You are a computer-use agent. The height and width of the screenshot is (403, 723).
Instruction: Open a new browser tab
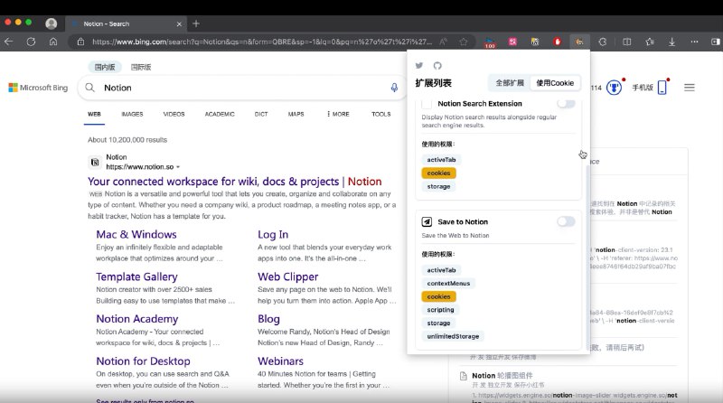(196, 23)
